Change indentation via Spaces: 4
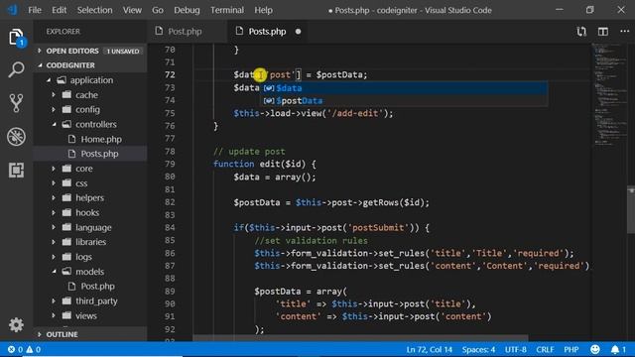635x357 pixels. [478, 349]
